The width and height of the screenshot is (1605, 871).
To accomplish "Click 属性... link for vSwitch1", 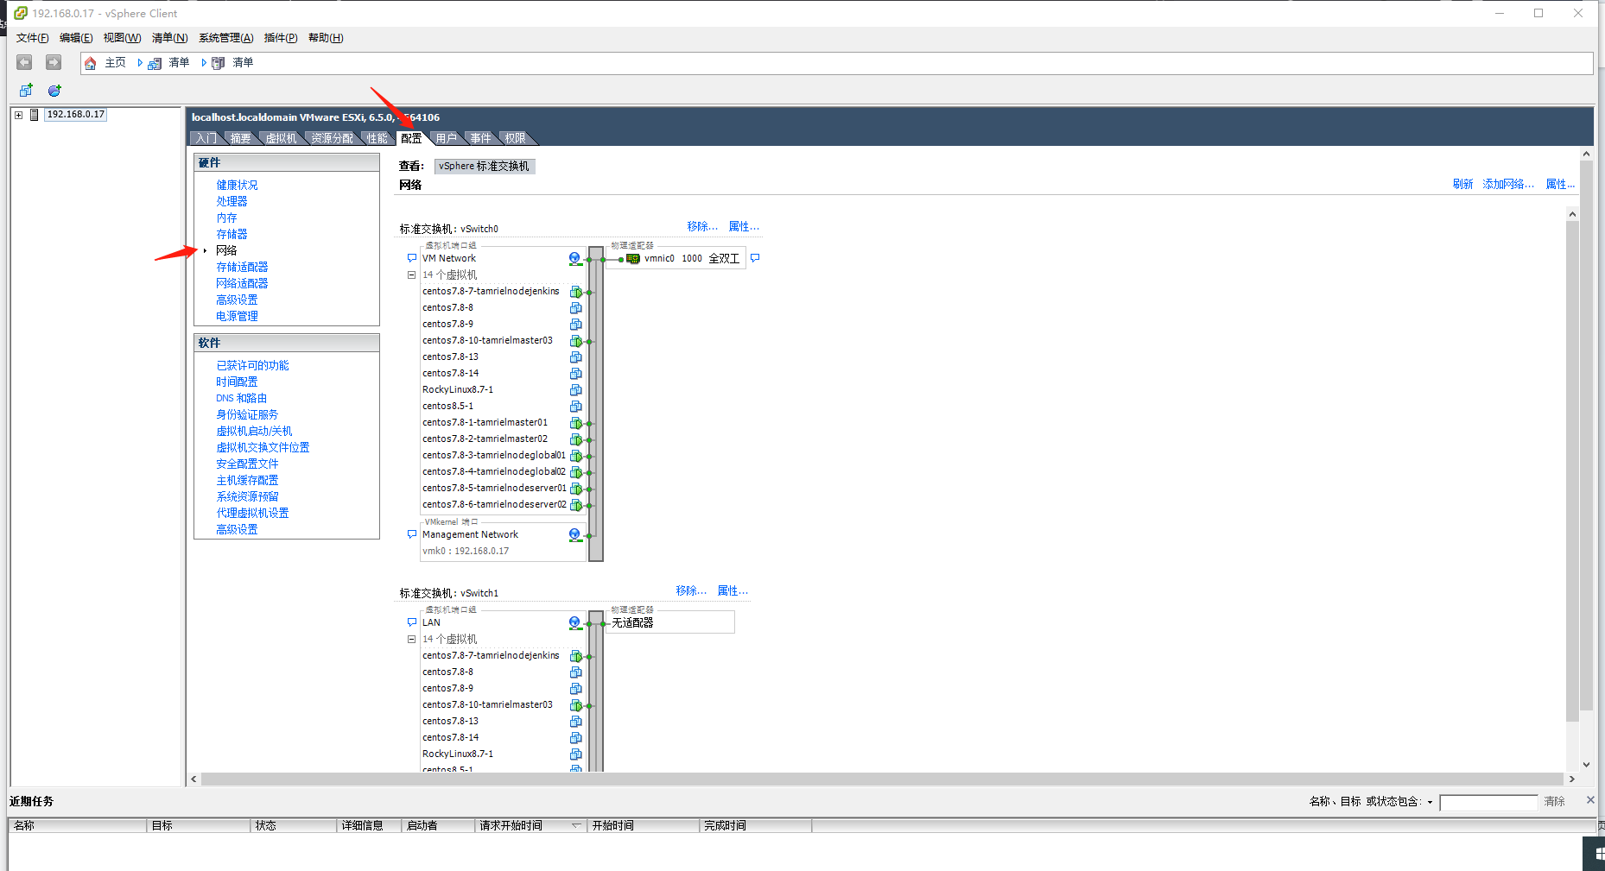I will 733,591.
